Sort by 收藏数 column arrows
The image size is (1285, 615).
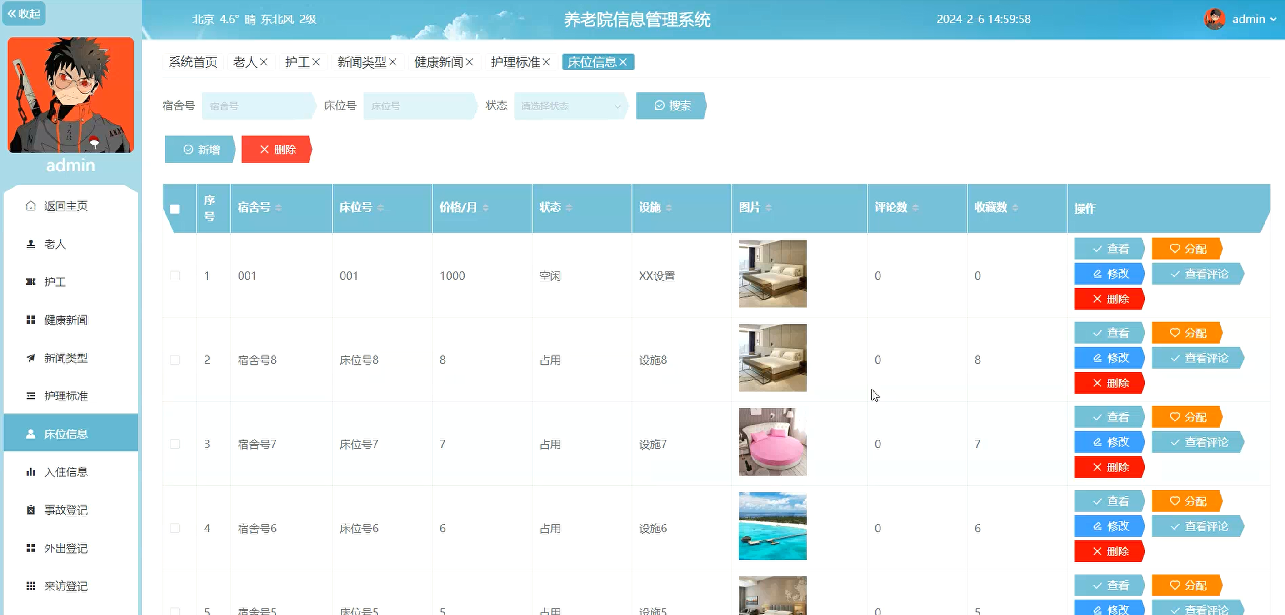(x=1015, y=207)
